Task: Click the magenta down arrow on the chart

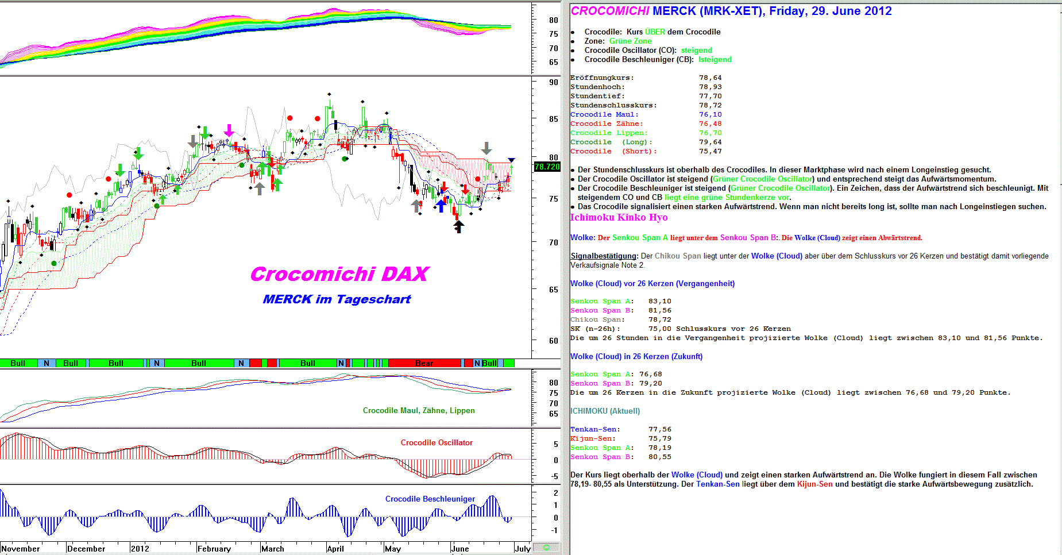Action: (229, 130)
